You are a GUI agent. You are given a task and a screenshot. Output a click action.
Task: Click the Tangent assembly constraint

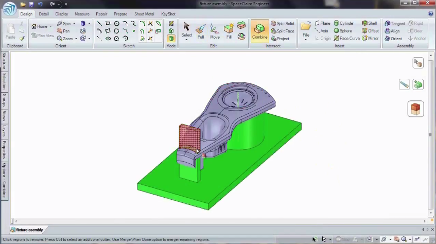pyautogui.click(x=394, y=24)
